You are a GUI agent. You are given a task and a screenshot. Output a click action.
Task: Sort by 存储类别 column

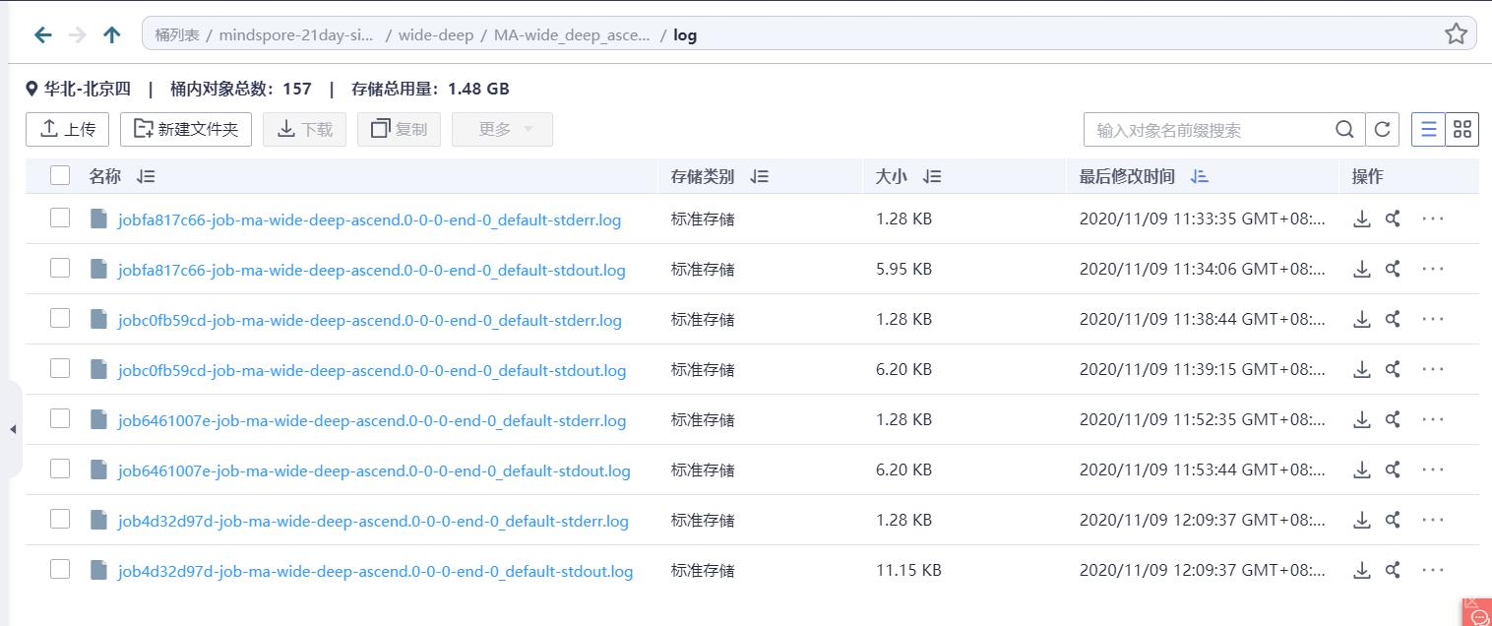759,177
